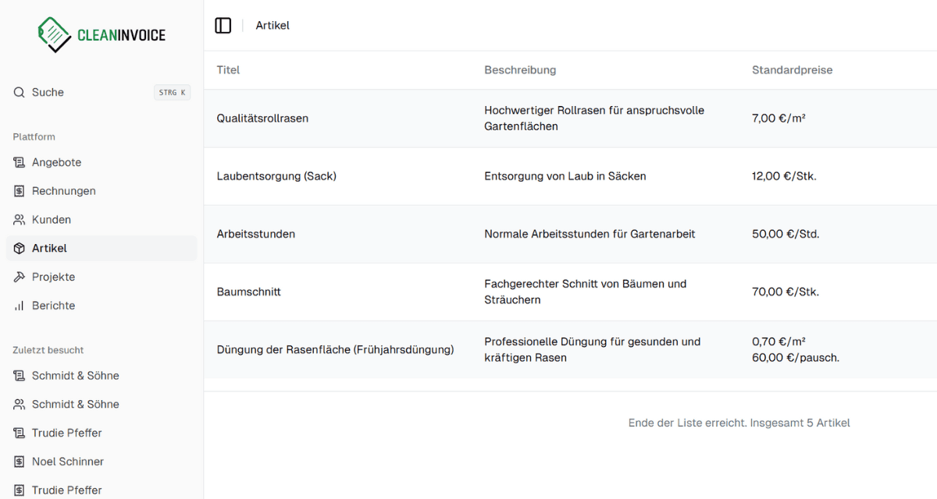Select the Qualitätsrollrasen article row
The image size is (937, 499).
click(570, 119)
